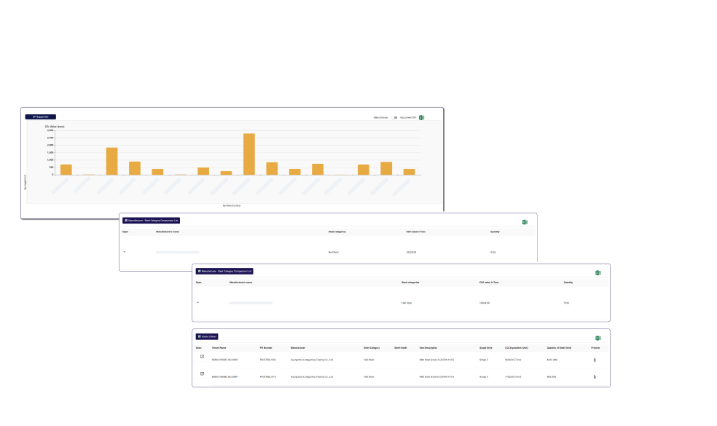Select the Hull Steel cell in the front comparison list
The image size is (717, 426).
[407, 303]
